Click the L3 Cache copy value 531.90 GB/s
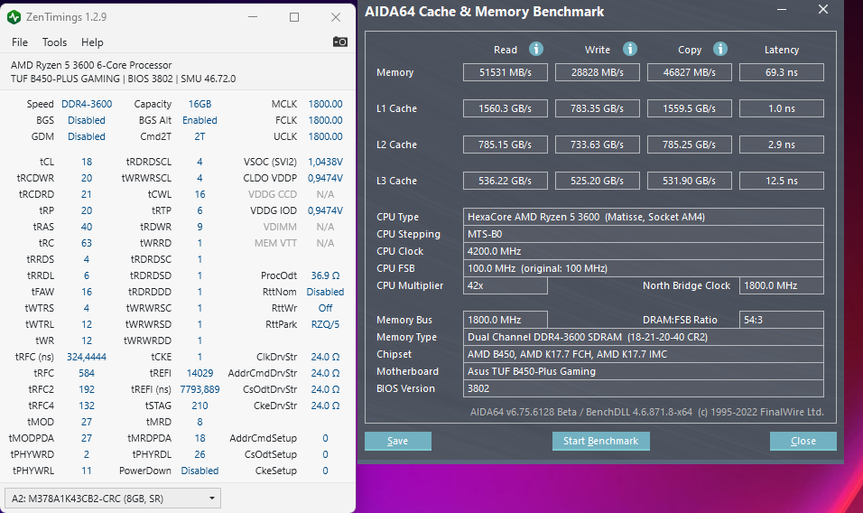Screen dimensions: 863x513 click(x=689, y=181)
